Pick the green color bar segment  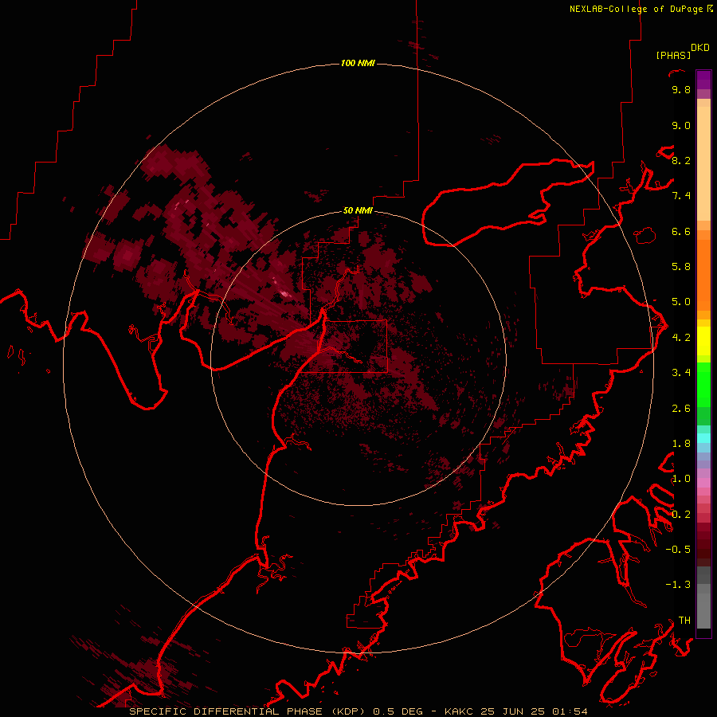tap(703, 384)
